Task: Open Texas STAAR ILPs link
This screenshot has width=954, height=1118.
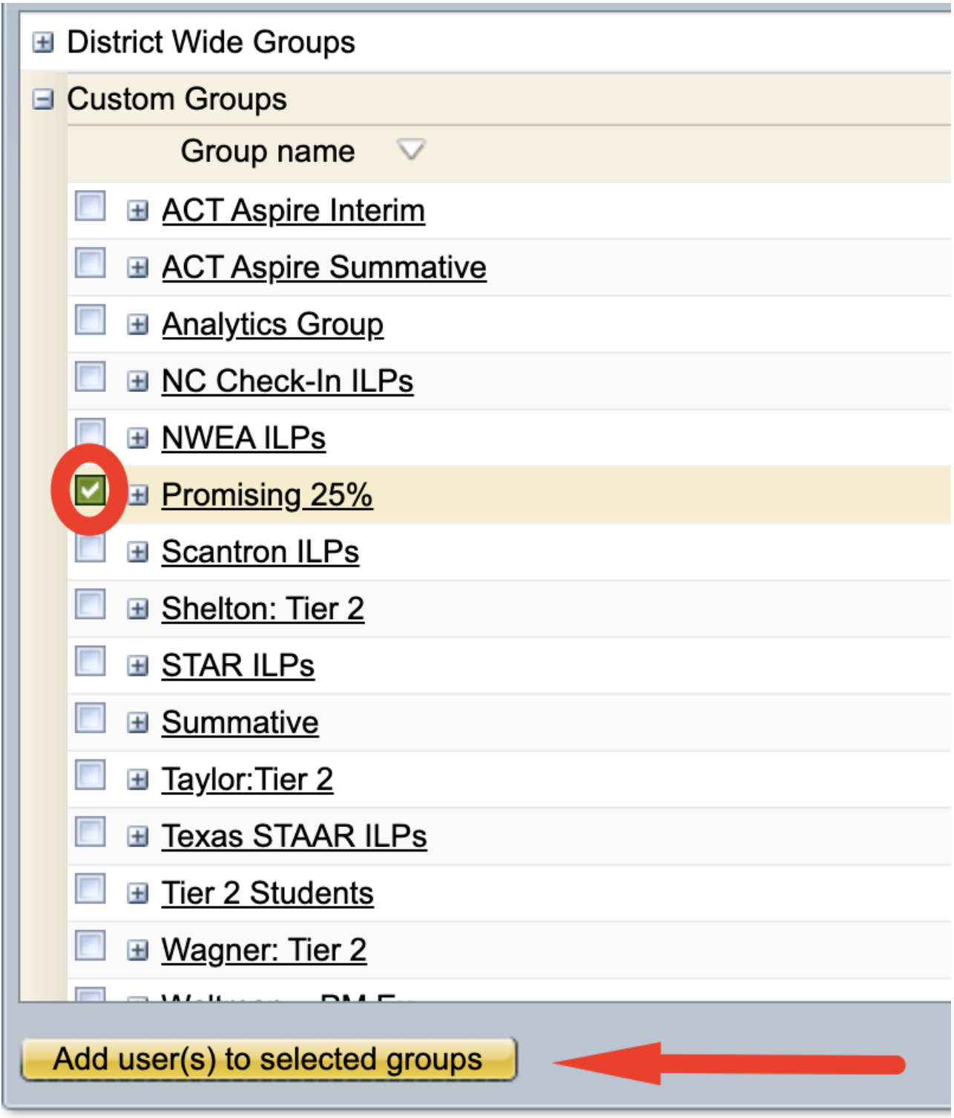Action: tap(295, 837)
